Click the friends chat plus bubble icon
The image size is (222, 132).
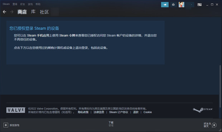tap(214, 125)
